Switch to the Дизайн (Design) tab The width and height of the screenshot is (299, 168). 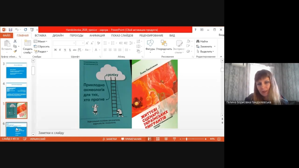point(58,36)
